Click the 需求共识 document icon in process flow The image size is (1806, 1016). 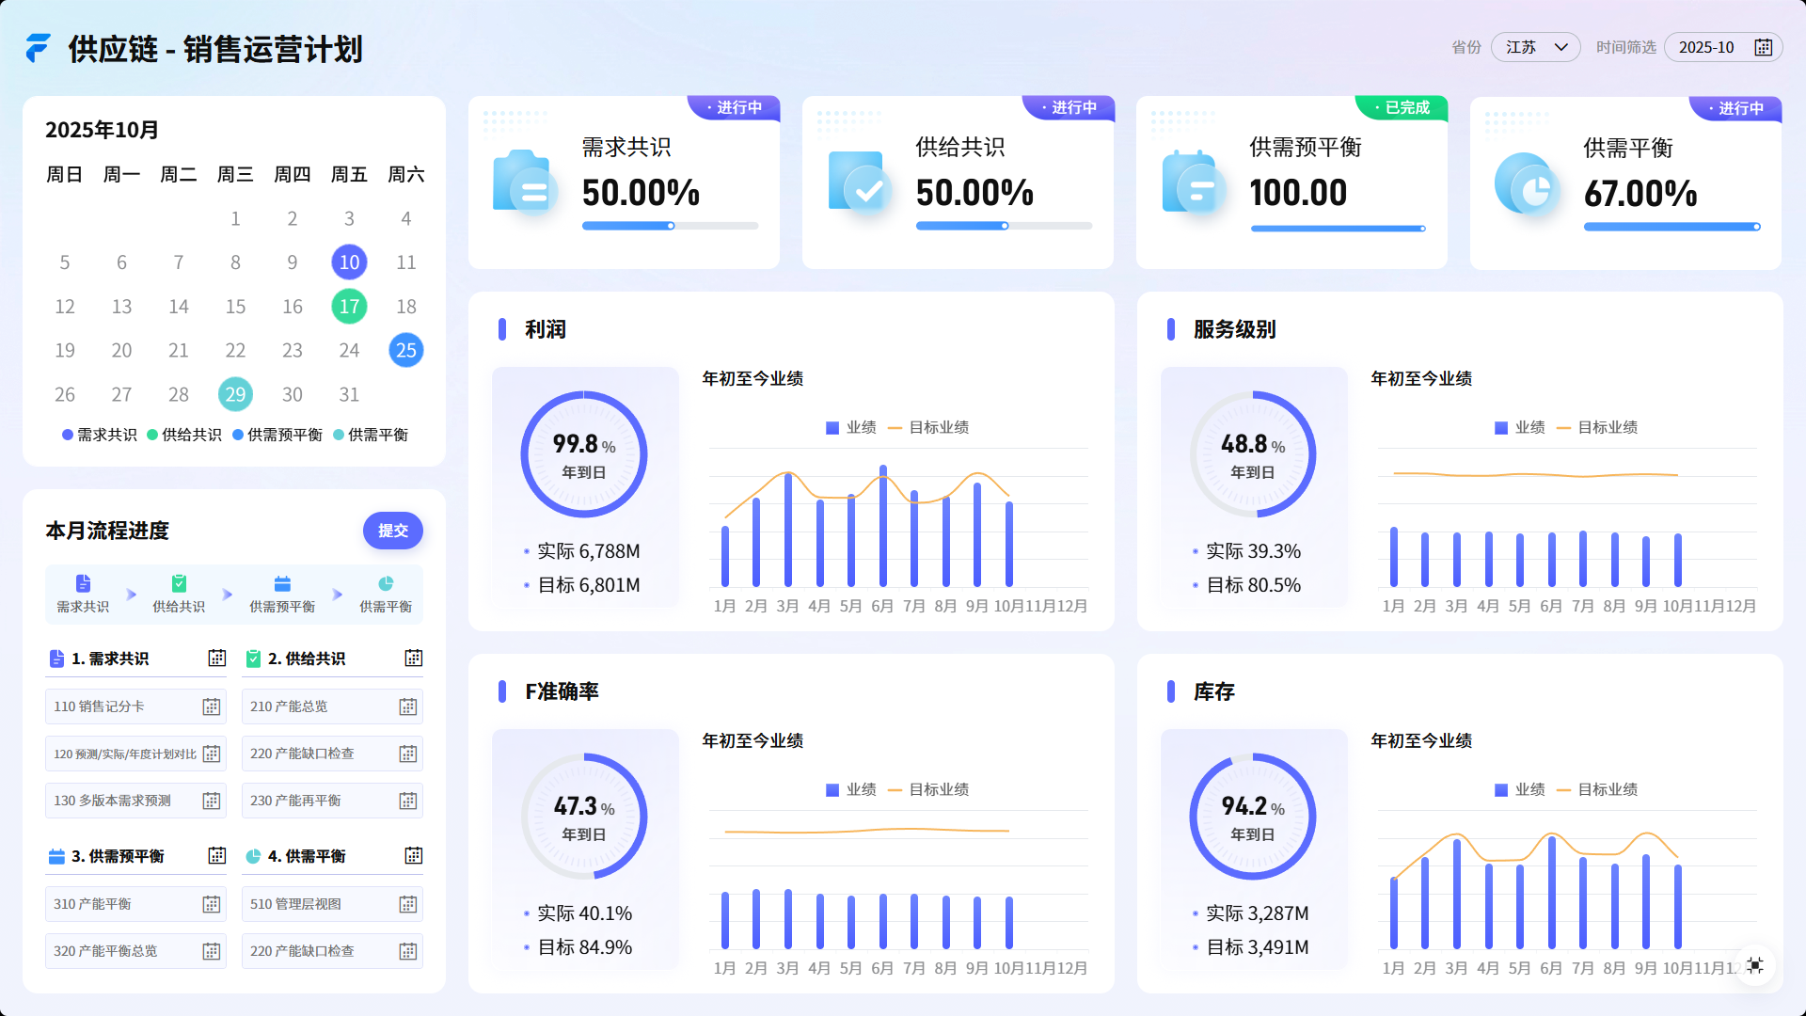tap(83, 583)
